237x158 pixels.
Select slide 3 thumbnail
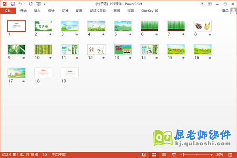pyautogui.click(x=70, y=26)
